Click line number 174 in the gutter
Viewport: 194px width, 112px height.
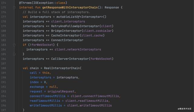[3, 3]
